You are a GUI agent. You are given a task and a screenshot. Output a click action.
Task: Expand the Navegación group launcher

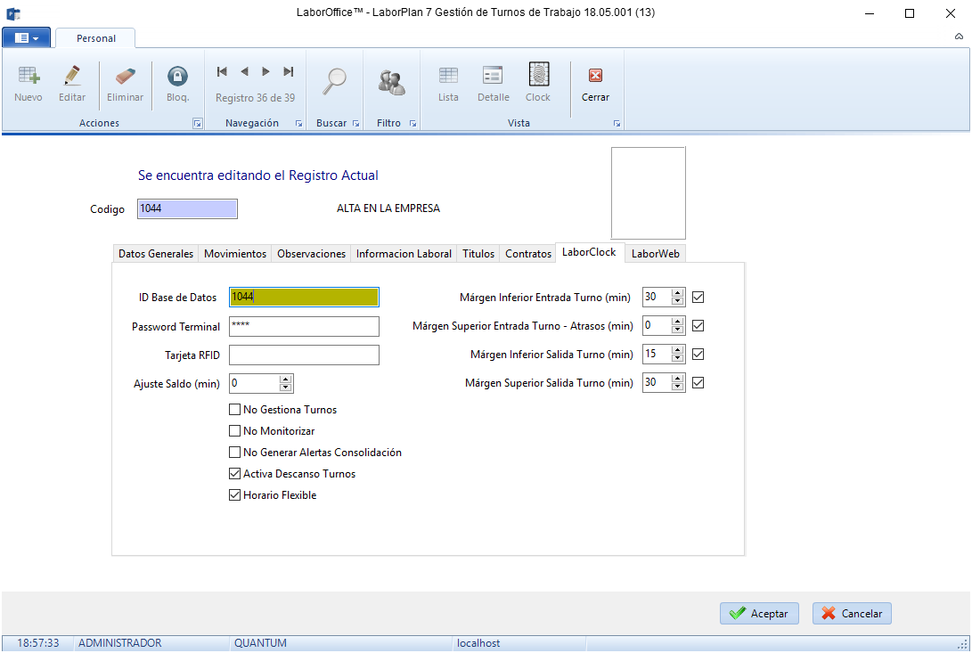298,124
